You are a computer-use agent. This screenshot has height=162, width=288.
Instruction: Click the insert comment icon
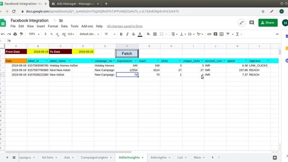(x=215, y=34)
